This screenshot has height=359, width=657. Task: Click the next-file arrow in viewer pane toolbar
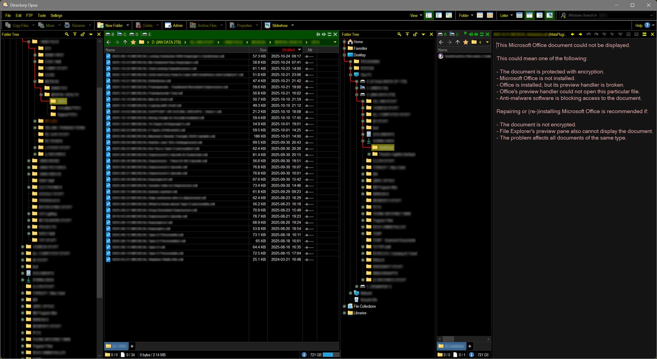[580, 34]
